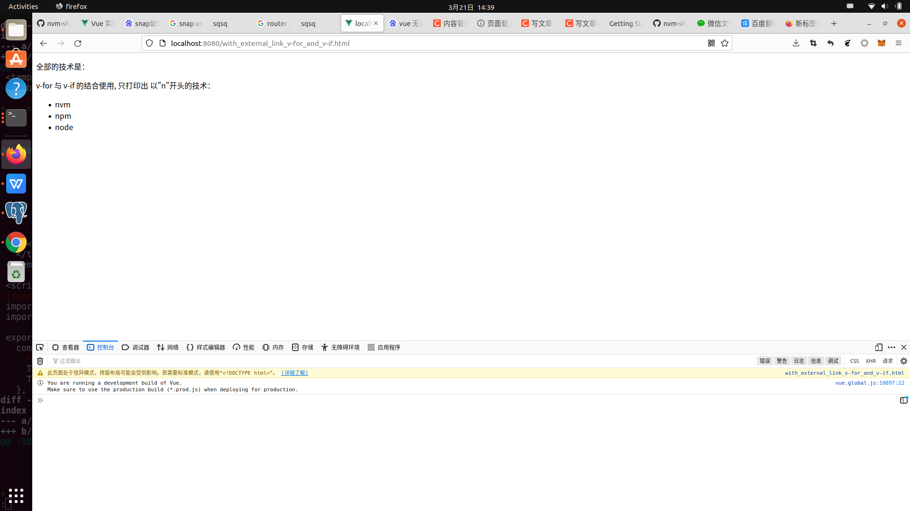Open devtools three-dot customize menu
This screenshot has height=511, width=910.
[x=892, y=347]
